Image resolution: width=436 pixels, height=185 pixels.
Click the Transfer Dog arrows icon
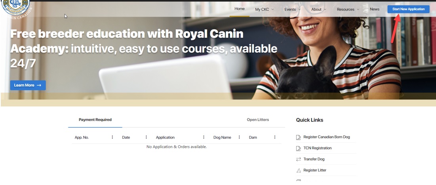[298, 159]
